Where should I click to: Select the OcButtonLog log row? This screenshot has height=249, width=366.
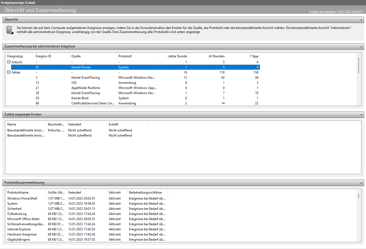tap(87, 214)
